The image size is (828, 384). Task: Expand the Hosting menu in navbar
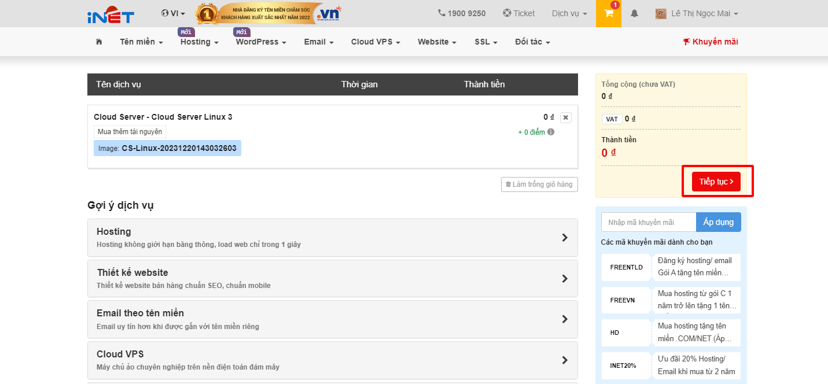point(199,42)
